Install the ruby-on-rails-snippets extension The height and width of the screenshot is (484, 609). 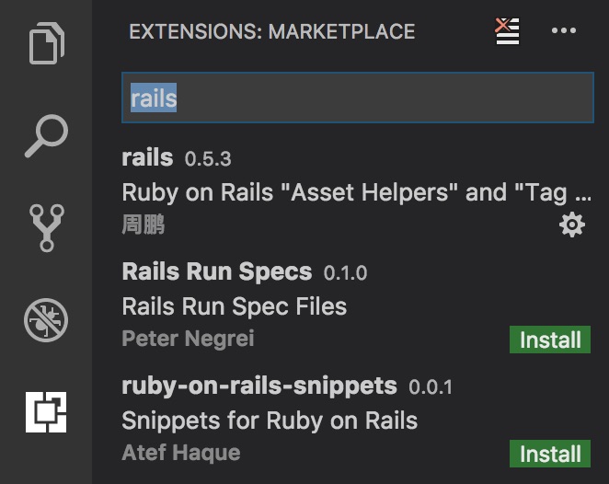[550, 454]
